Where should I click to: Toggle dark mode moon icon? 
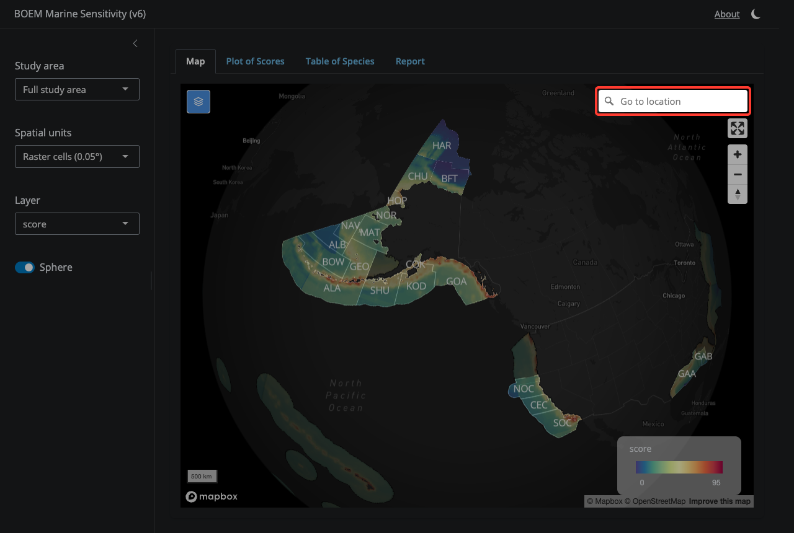click(756, 14)
